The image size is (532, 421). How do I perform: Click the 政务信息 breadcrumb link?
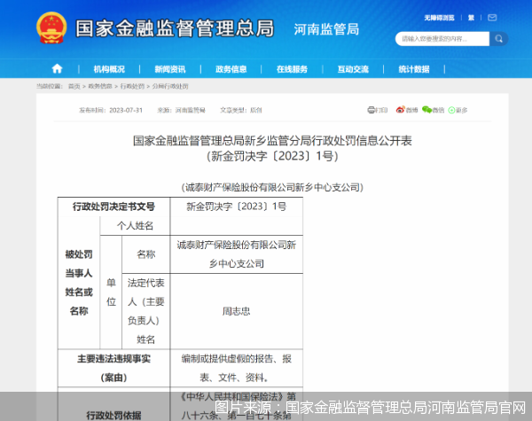coord(100,86)
